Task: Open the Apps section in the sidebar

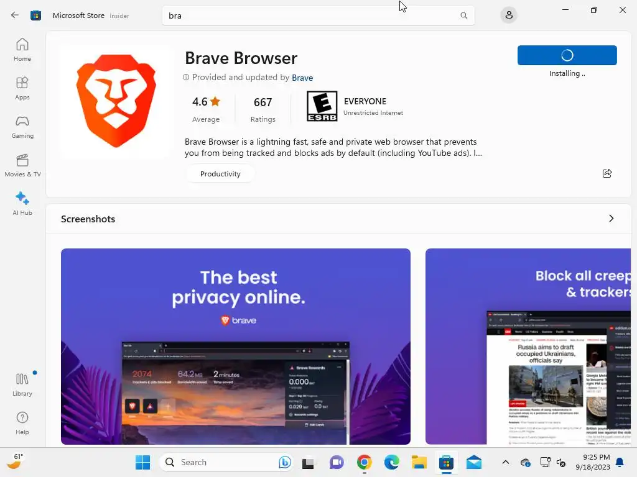Action: pyautogui.click(x=22, y=88)
